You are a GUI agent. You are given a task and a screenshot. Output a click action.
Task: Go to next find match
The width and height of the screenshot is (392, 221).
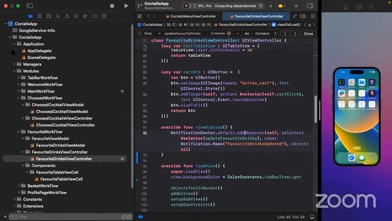[295, 34]
